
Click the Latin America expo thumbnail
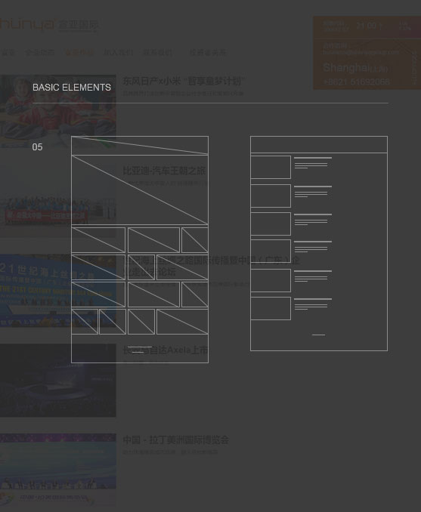tap(58, 470)
